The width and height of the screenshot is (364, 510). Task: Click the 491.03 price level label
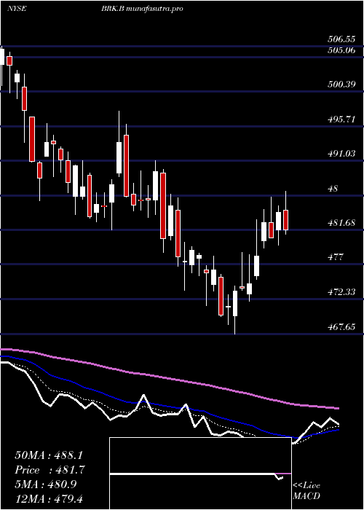point(341,154)
